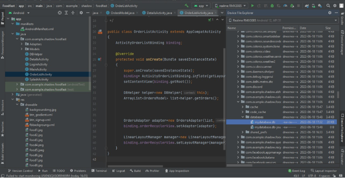The height and width of the screenshot is (178, 345).
Task: Select mydatabase.db file in device explorer
Action: [x=282, y=122]
